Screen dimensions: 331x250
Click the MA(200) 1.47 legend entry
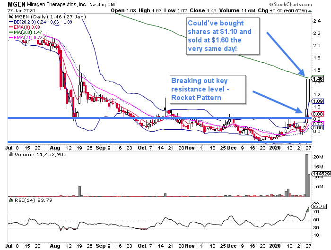[x=26, y=33]
